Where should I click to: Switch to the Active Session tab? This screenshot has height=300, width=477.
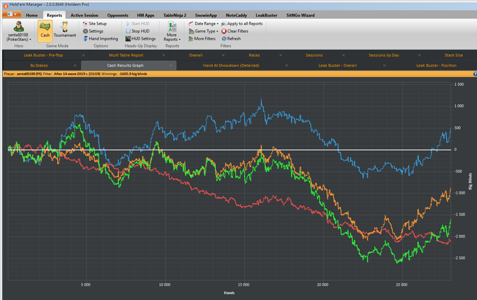pos(84,15)
